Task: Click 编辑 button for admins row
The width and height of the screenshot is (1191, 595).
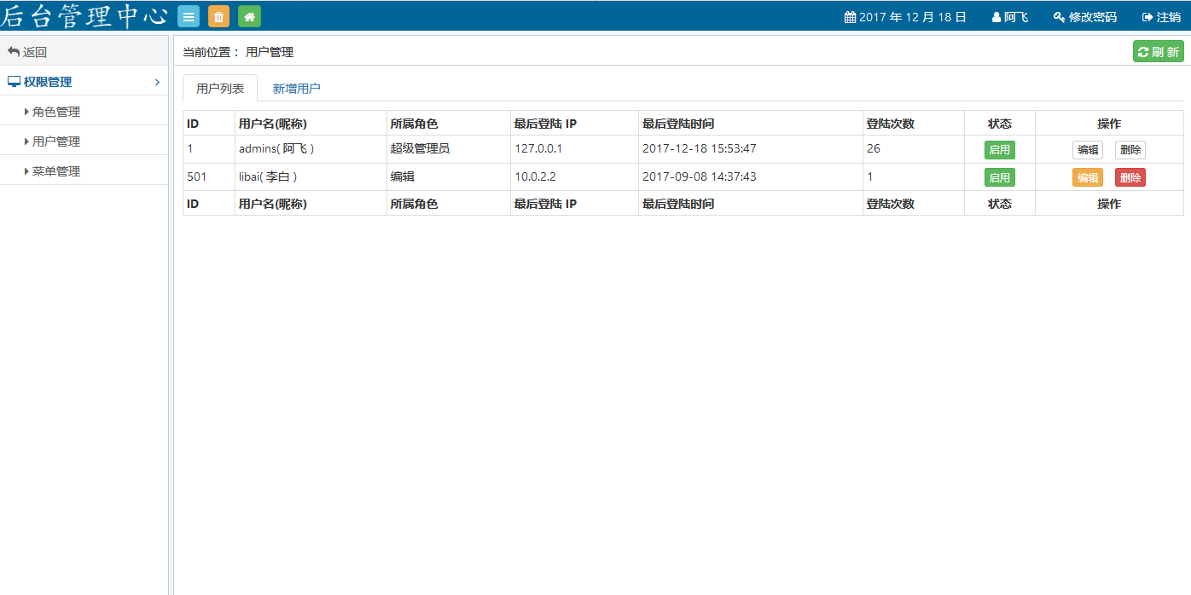Action: click(x=1087, y=150)
